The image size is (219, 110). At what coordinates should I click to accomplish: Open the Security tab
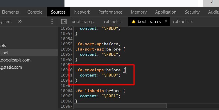click(x=192, y=12)
